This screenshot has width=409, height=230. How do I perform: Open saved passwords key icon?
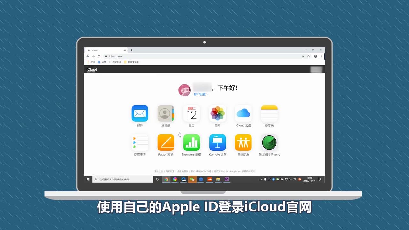click(303, 56)
